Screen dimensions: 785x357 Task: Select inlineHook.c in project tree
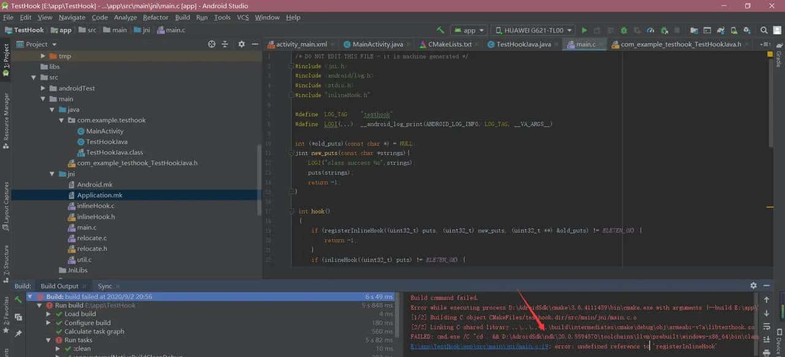96,206
